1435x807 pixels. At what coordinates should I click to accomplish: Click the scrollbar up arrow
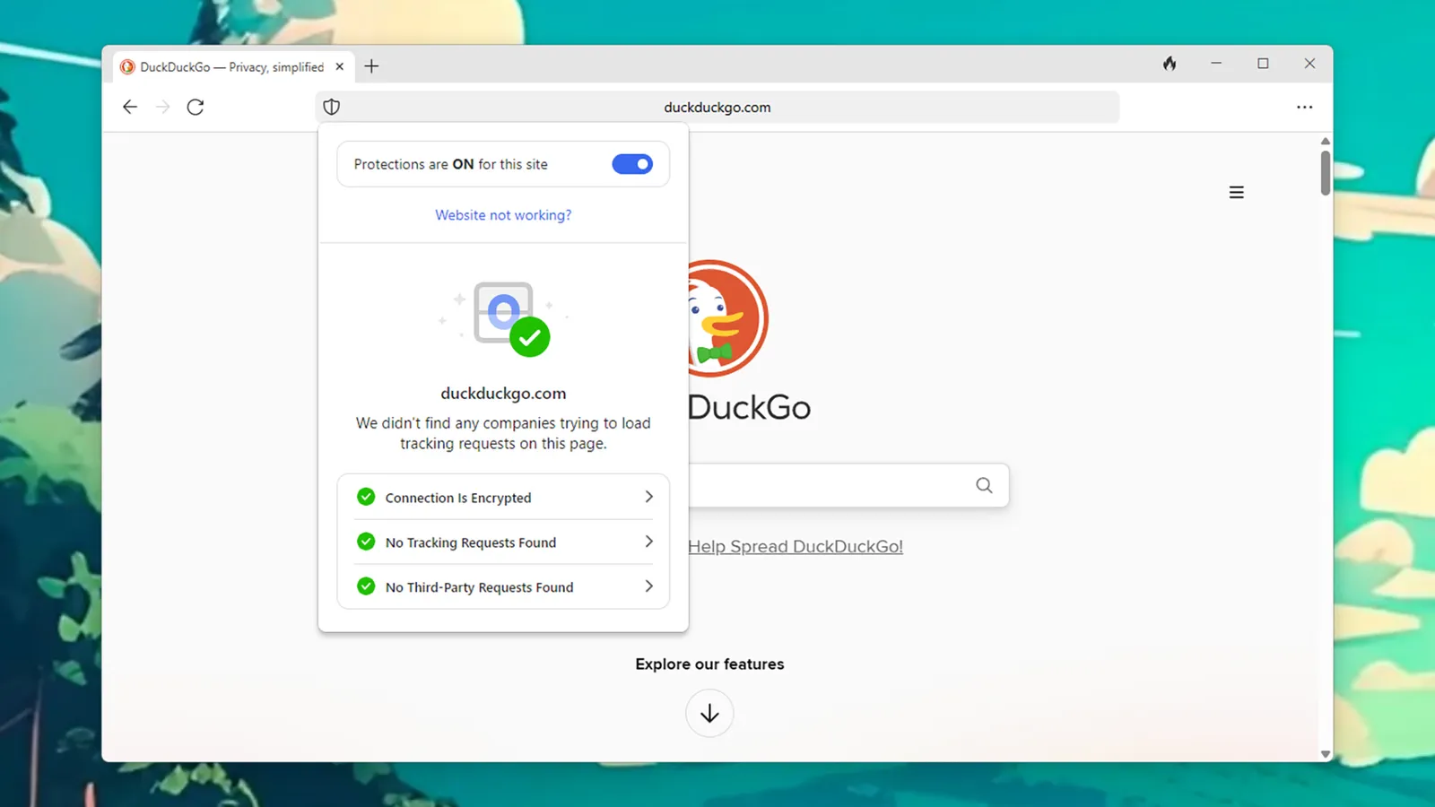coord(1326,141)
